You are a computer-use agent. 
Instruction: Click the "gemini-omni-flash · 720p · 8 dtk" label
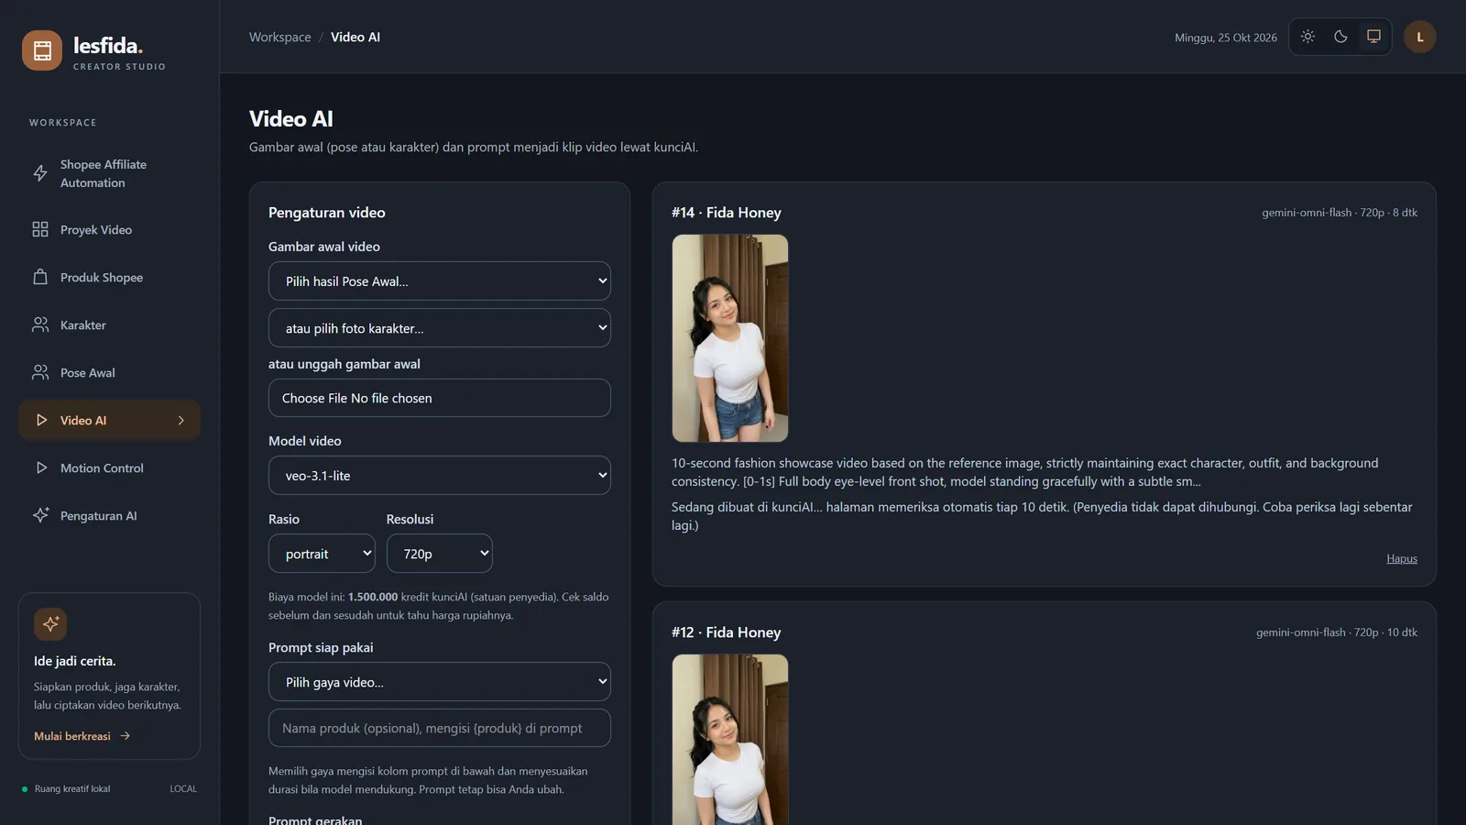(x=1340, y=213)
